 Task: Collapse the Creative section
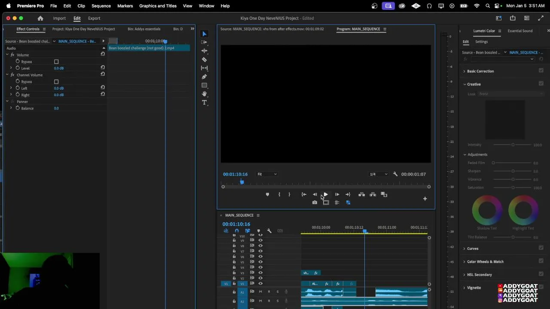(x=464, y=84)
